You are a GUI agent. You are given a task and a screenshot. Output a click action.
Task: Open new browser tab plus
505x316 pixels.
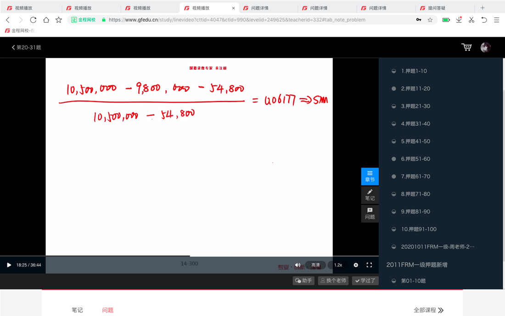[x=483, y=8]
